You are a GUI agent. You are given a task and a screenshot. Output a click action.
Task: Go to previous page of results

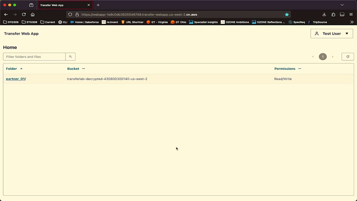coord(313,57)
